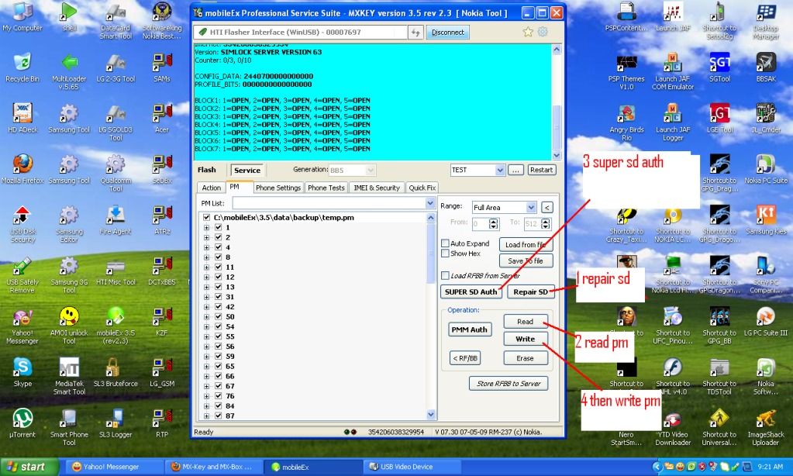Viewport: 793px width, 476px height.
Task: Open the Phone Tests tab
Action: click(x=326, y=188)
